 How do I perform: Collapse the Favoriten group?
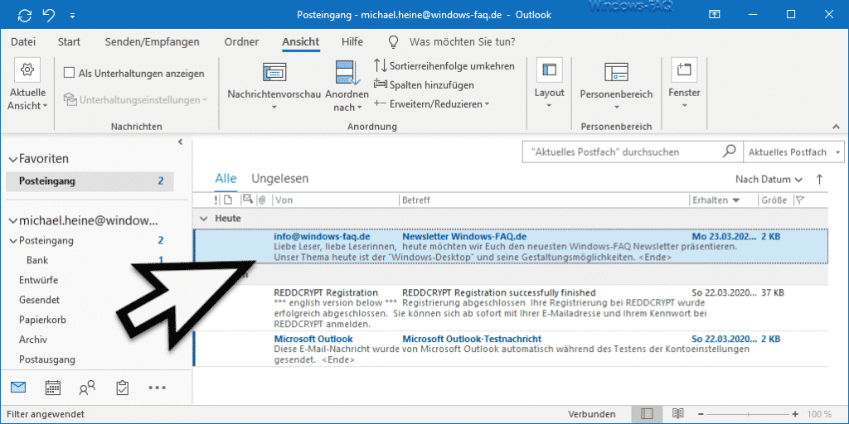(x=13, y=159)
